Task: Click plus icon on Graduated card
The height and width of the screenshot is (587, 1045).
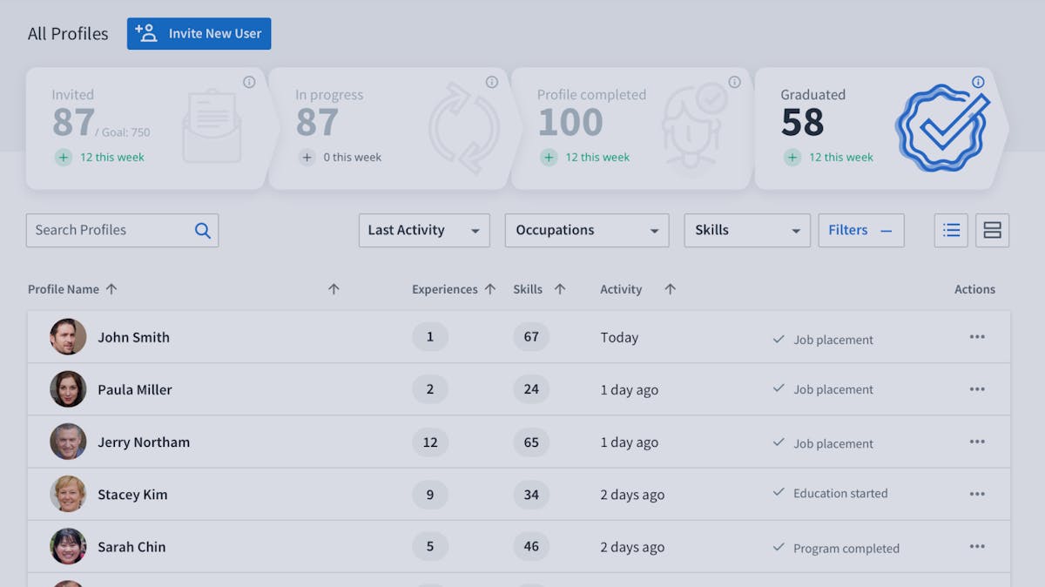Action: (x=792, y=158)
